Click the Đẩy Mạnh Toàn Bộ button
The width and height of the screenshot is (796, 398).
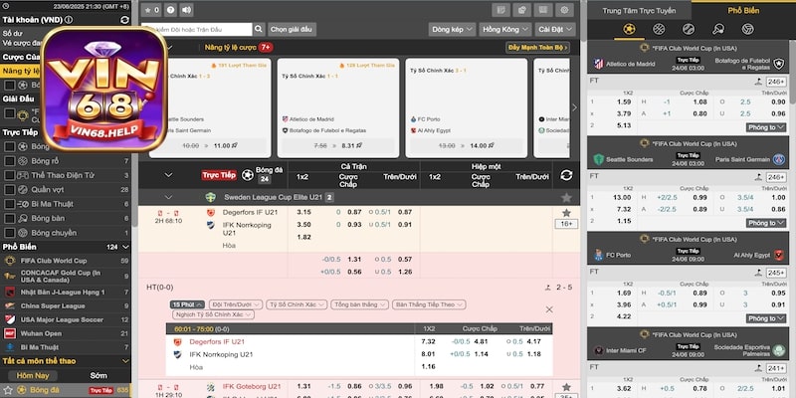tap(537, 48)
